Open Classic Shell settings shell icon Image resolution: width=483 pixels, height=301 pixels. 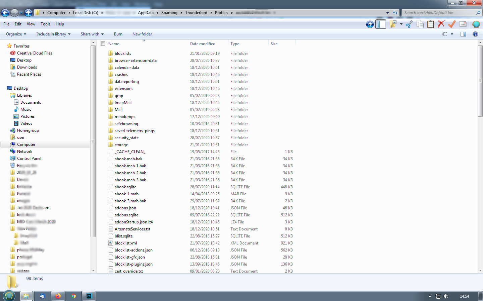point(476,24)
